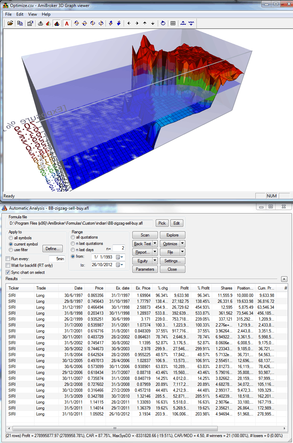This screenshot has width=293, height=443.
Task: Open the 'to' date calendar dropdown
Action: coord(119,265)
